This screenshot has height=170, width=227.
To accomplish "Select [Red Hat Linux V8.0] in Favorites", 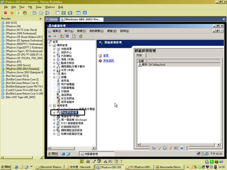I will click(17, 76).
